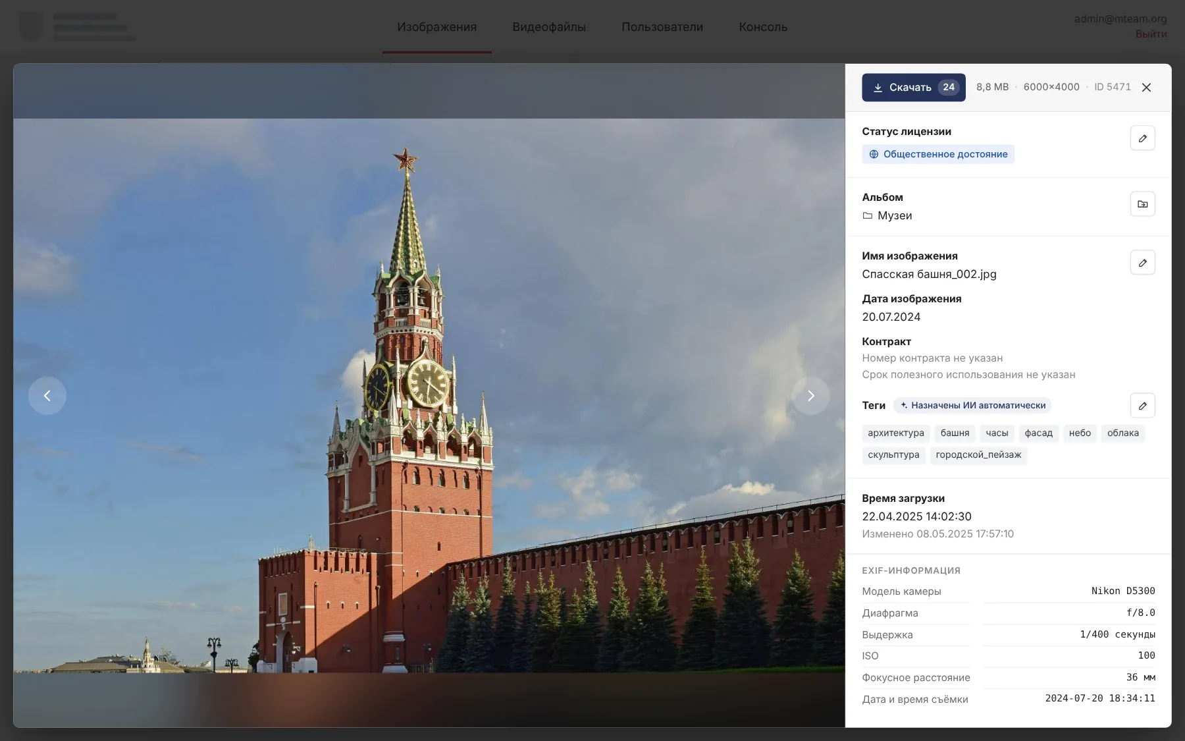Click the Изменено 08.05.2025 17:57:10 text

coord(937,534)
